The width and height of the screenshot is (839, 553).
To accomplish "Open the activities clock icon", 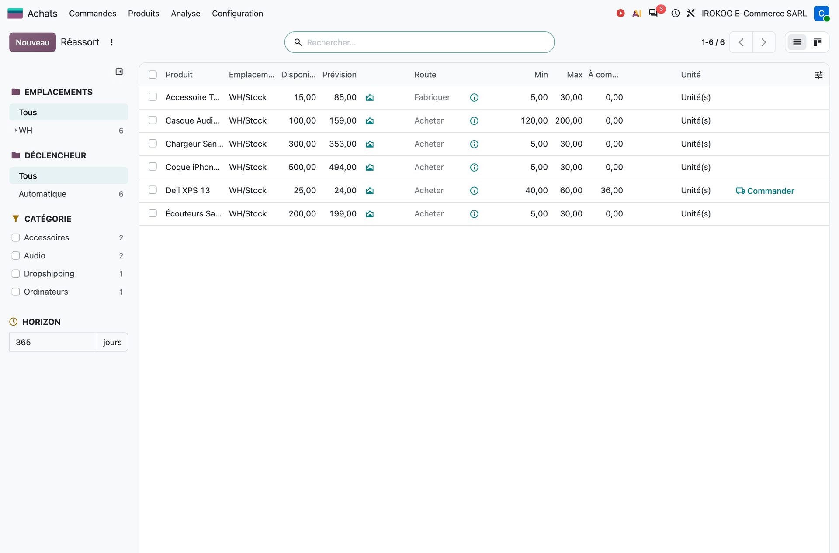I will tap(676, 14).
